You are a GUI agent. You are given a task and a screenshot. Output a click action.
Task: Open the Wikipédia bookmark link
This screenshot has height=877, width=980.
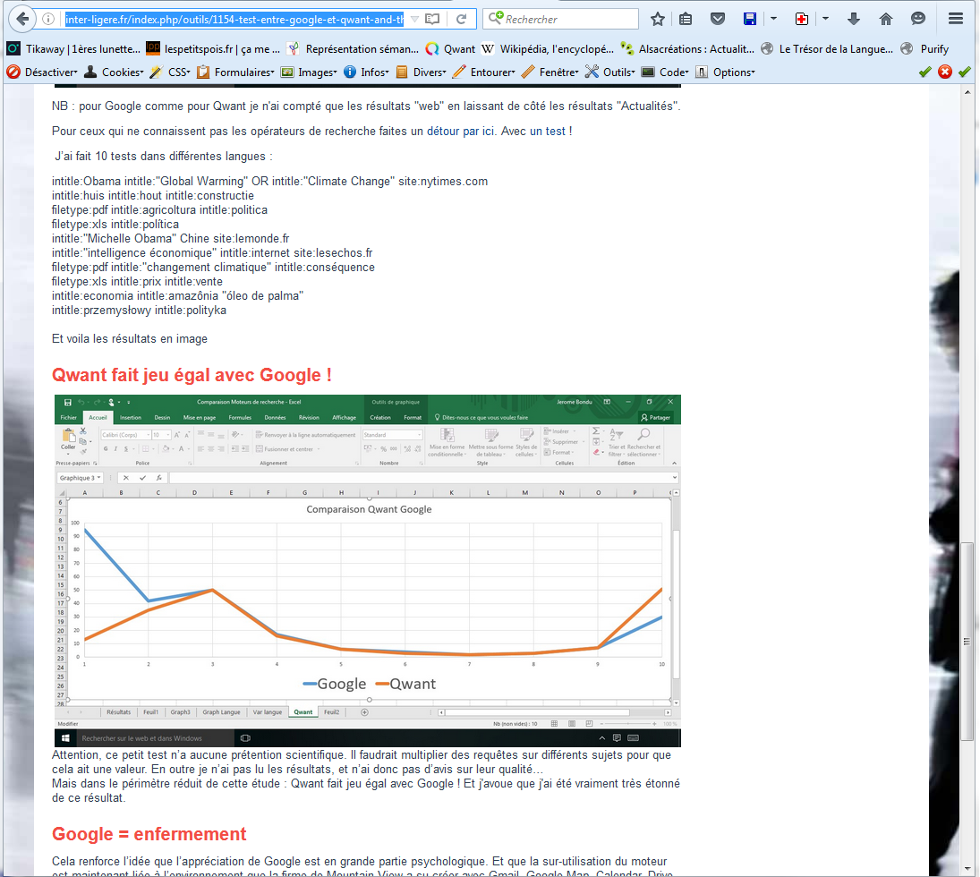click(x=548, y=49)
